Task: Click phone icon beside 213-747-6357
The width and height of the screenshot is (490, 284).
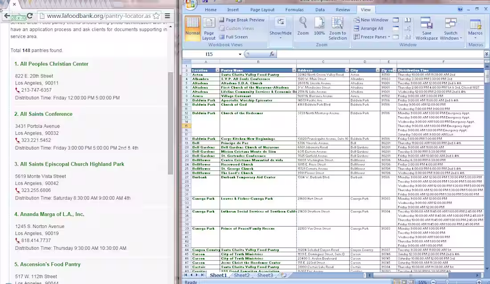Action: click(x=17, y=90)
